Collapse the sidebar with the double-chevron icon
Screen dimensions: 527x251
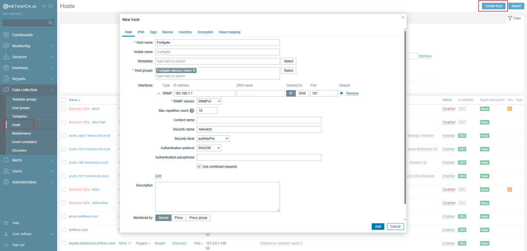tap(44, 6)
